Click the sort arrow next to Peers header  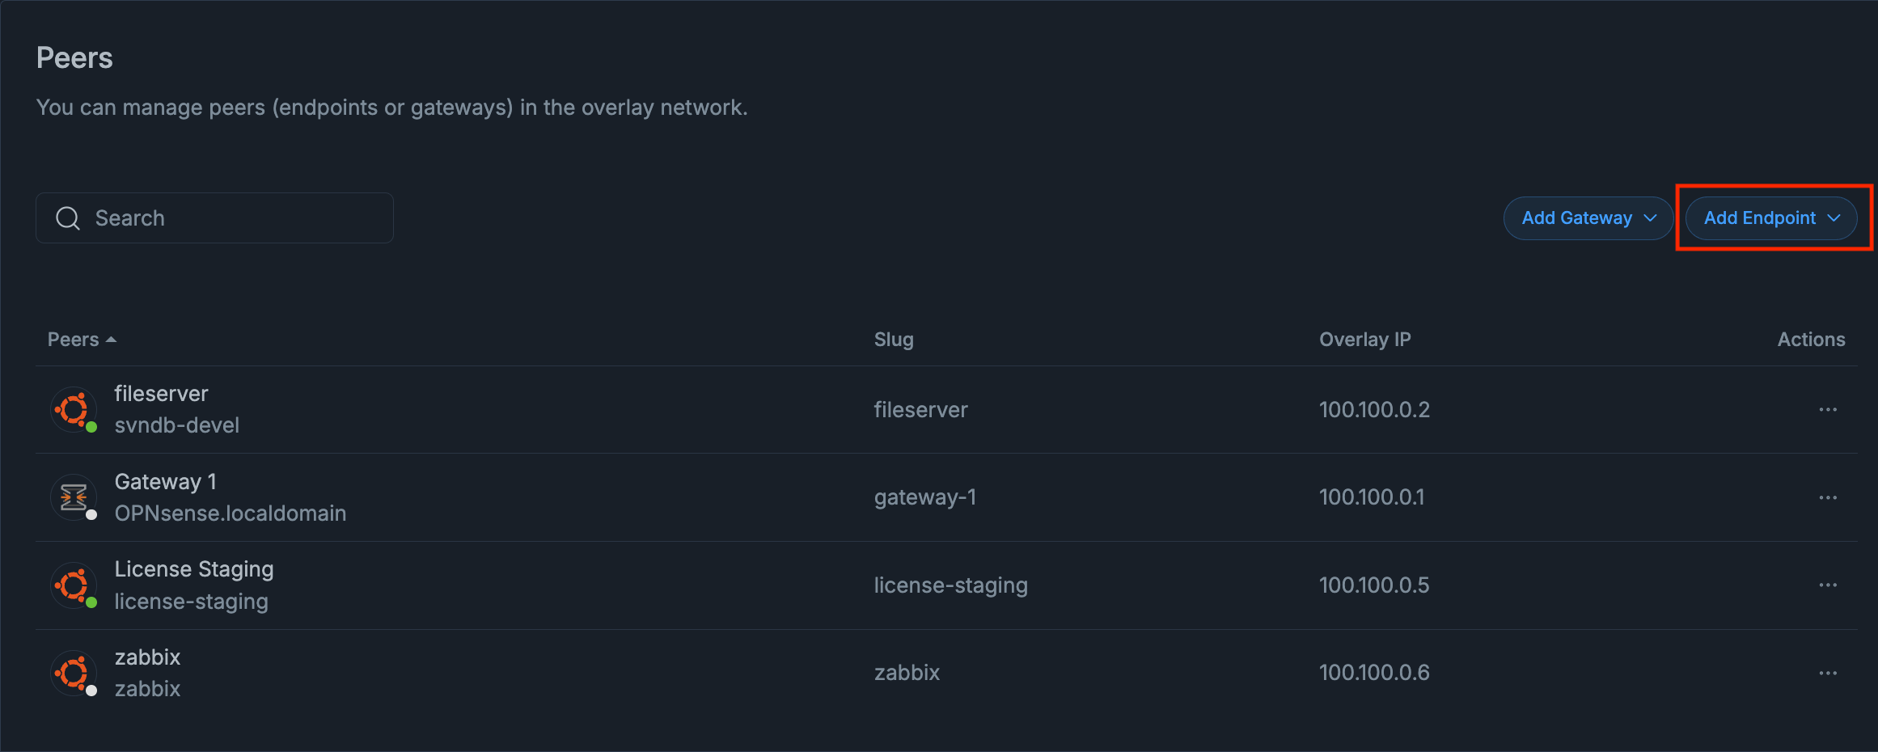coord(111,339)
